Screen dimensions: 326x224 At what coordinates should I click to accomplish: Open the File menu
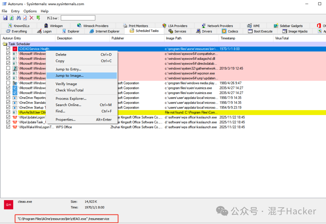5,11
